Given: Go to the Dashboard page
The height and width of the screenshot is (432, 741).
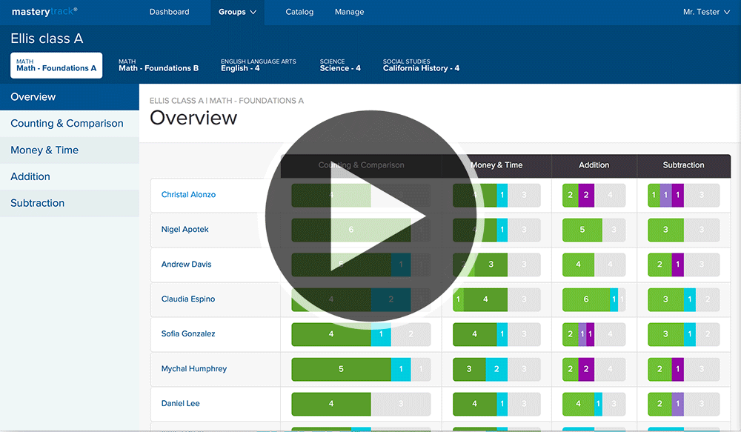Looking at the screenshot, I should (169, 12).
